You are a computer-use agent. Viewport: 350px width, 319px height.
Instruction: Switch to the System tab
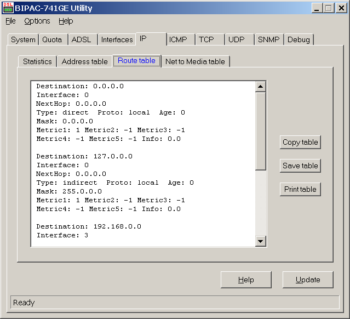point(23,39)
